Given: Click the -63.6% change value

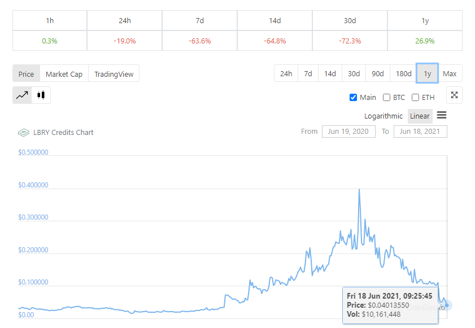Looking at the screenshot, I should coord(199,41).
